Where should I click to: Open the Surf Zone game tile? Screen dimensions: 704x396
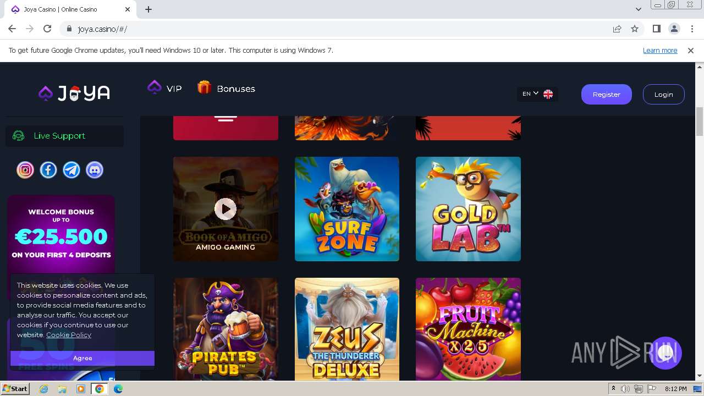tap(347, 209)
